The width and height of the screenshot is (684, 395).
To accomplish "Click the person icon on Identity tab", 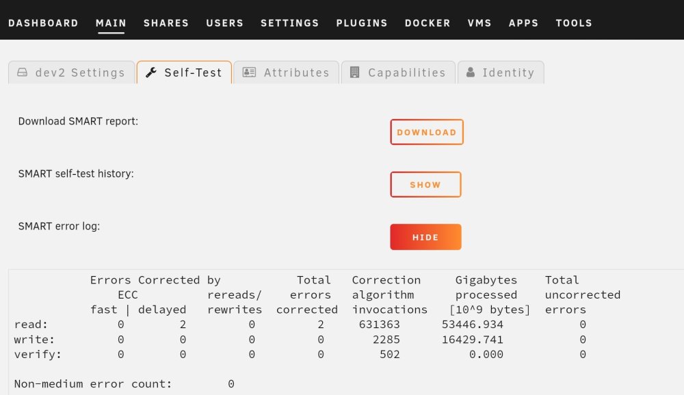I will point(471,72).
